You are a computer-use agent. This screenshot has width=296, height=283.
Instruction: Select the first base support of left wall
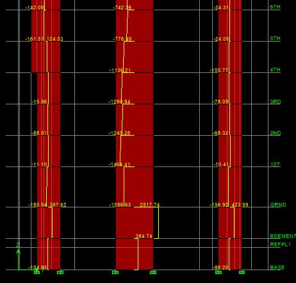pyautogui.click(x=37, y=272)
